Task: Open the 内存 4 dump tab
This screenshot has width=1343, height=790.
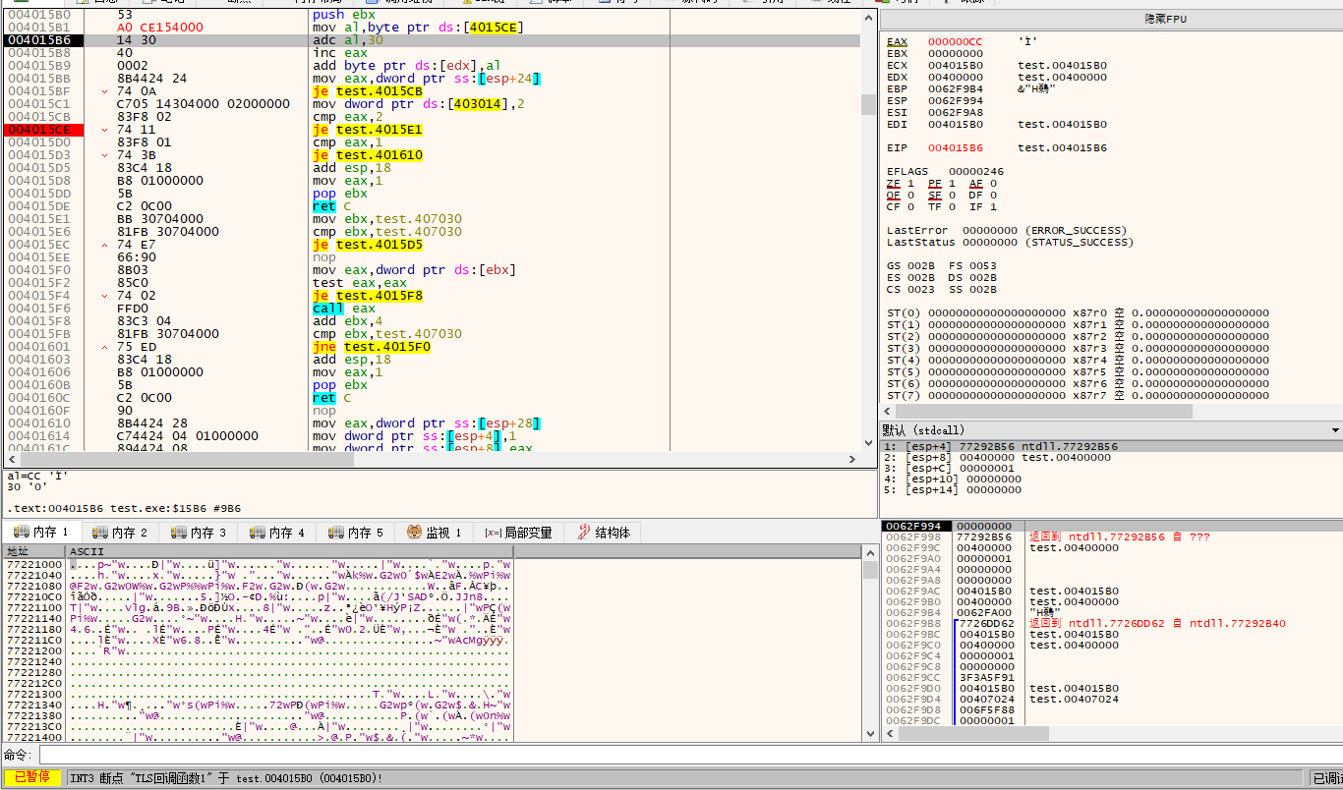Action: click(x=276, y=532)
